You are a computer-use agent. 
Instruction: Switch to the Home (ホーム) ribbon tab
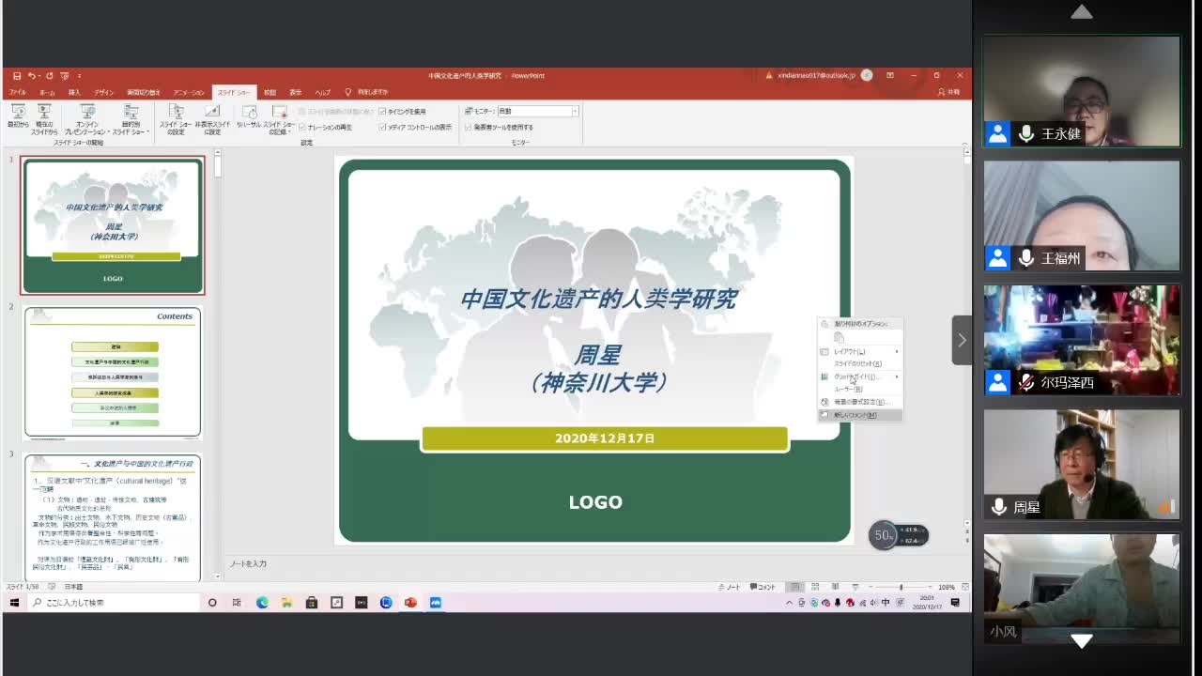click(x=47, y=92)
